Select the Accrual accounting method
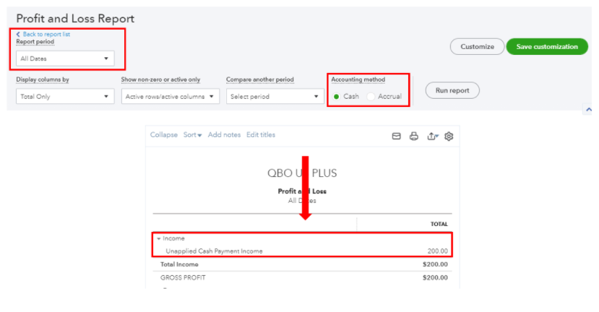This screenshot has height=312, width=599. (x=371, y=97)
